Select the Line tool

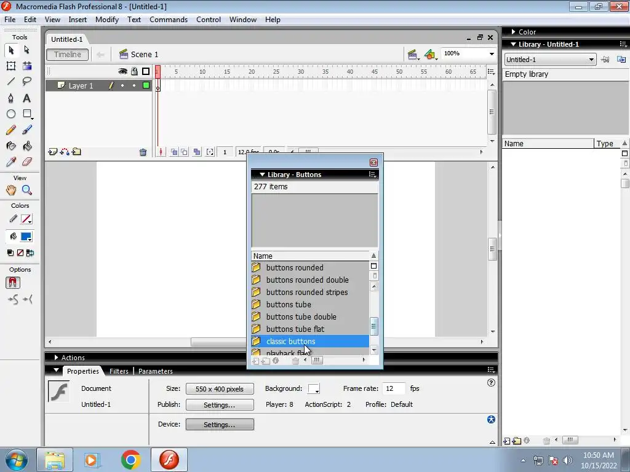click(11, 82)
